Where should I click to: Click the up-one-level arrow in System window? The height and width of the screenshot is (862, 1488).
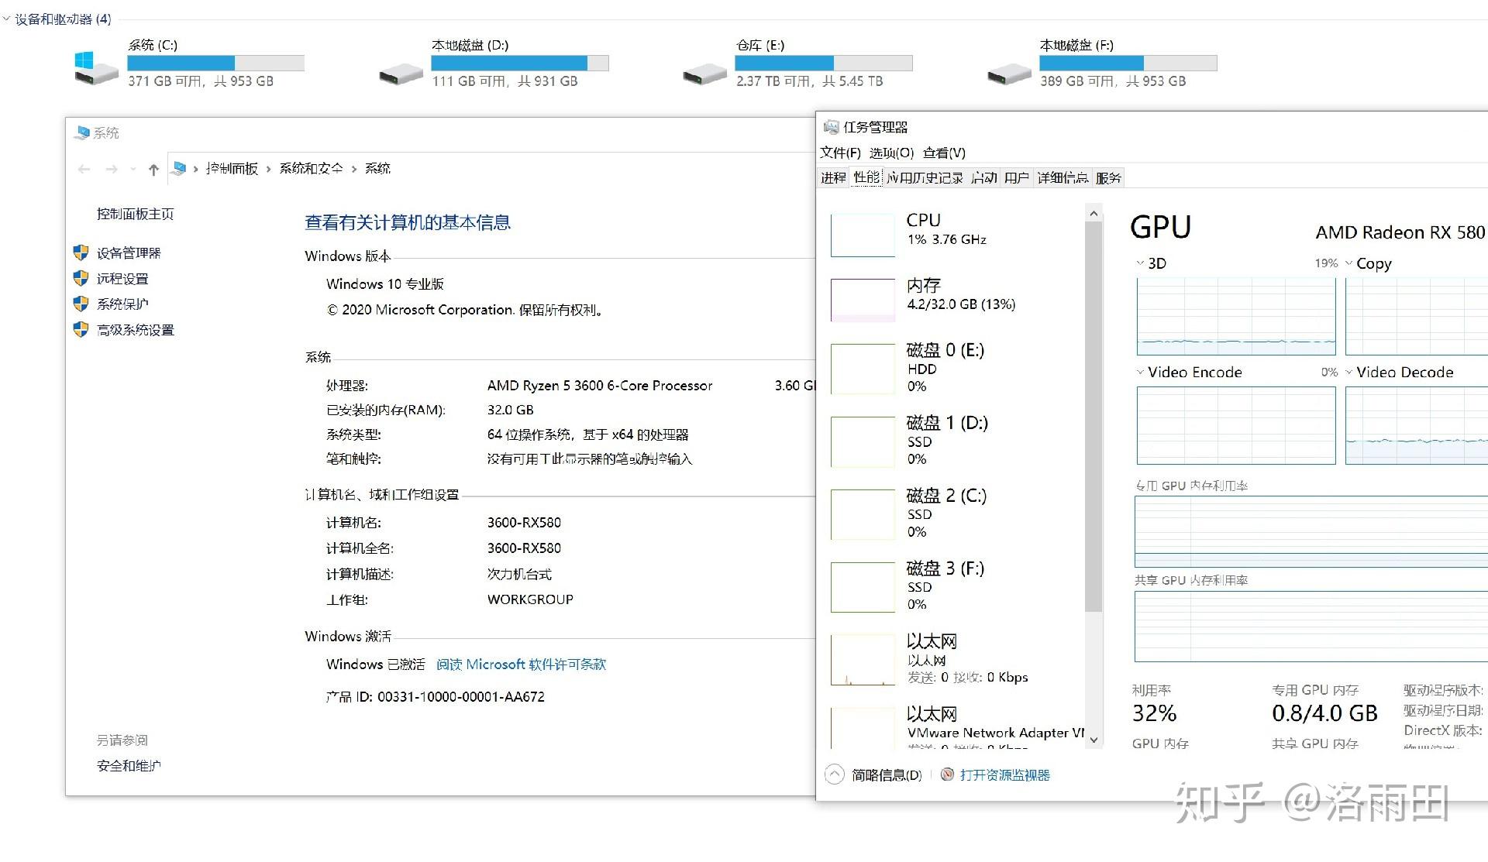coord(153,170)
